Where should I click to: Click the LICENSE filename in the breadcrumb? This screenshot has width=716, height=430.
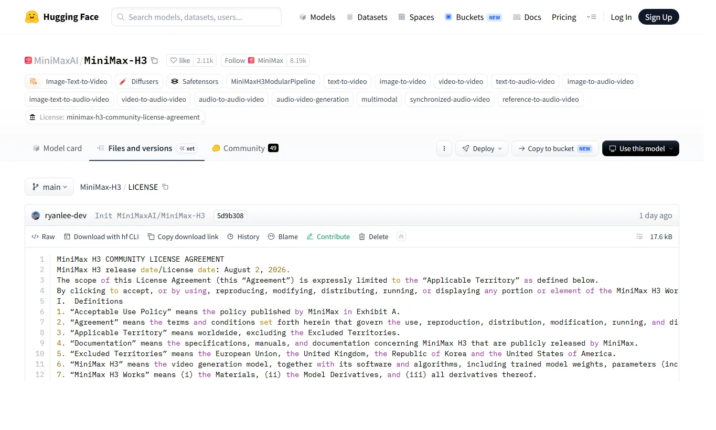point(143,187)
